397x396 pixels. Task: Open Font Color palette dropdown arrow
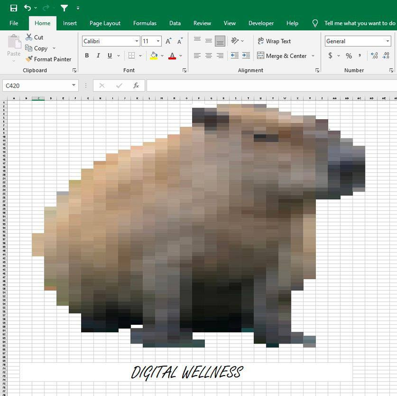coord(181,55)
